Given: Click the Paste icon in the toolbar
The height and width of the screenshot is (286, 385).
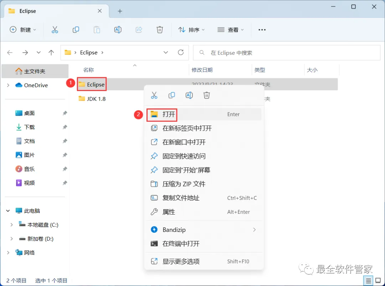Looking at the screenshot, I should [97, 30].
